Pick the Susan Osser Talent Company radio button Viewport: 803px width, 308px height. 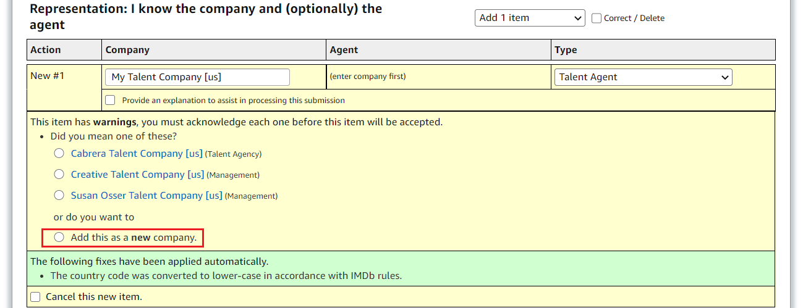coord(59,196)
